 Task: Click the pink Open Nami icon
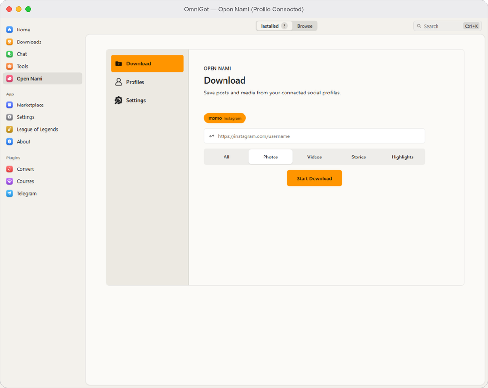10,79
